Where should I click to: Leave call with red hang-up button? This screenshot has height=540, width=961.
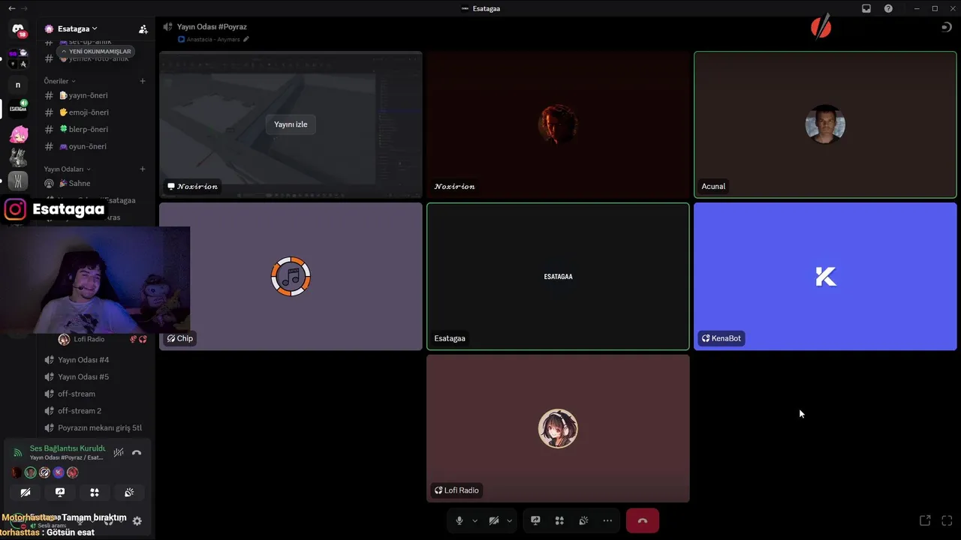(643, 520)
